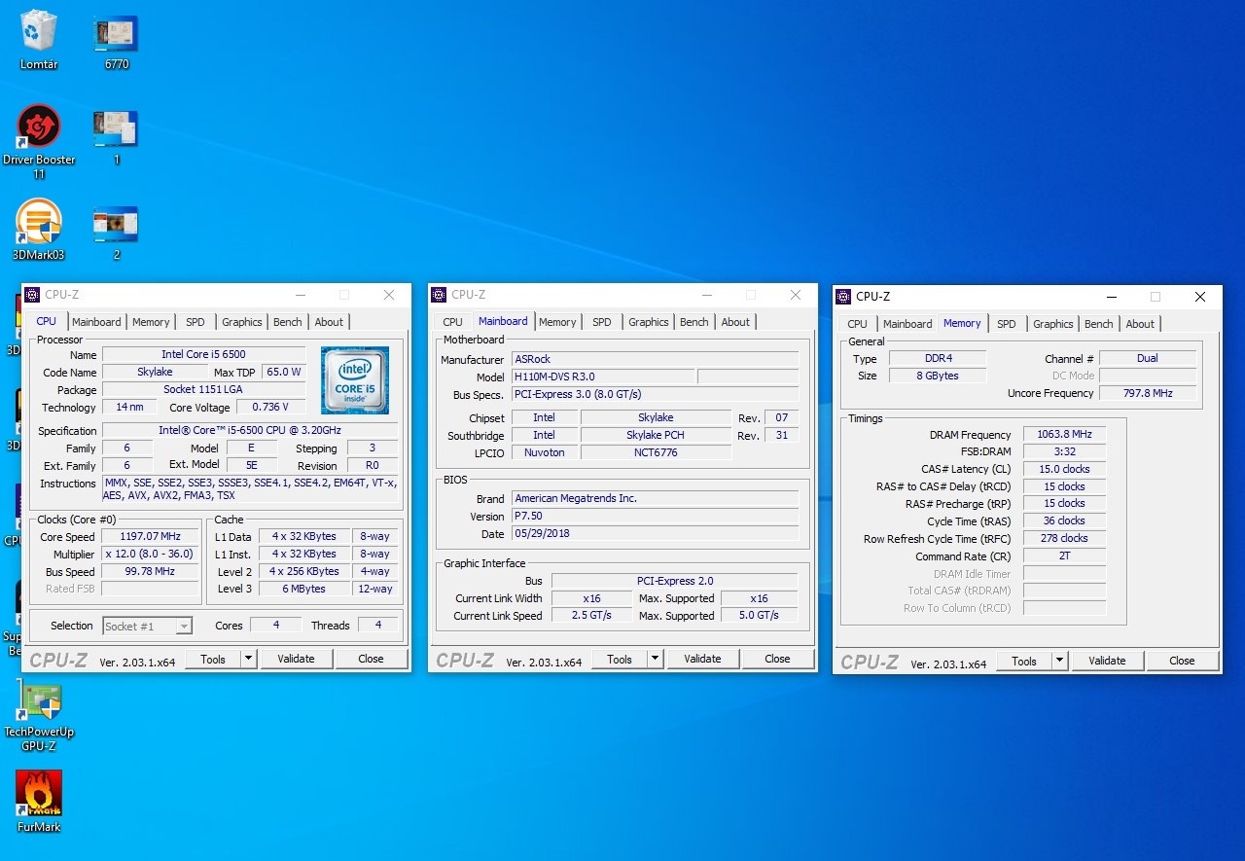Viewport: 1245px width, 861px height.
Task: Click the FSB:DRAM ratio value 3:32
Action: coord(1064,452)
